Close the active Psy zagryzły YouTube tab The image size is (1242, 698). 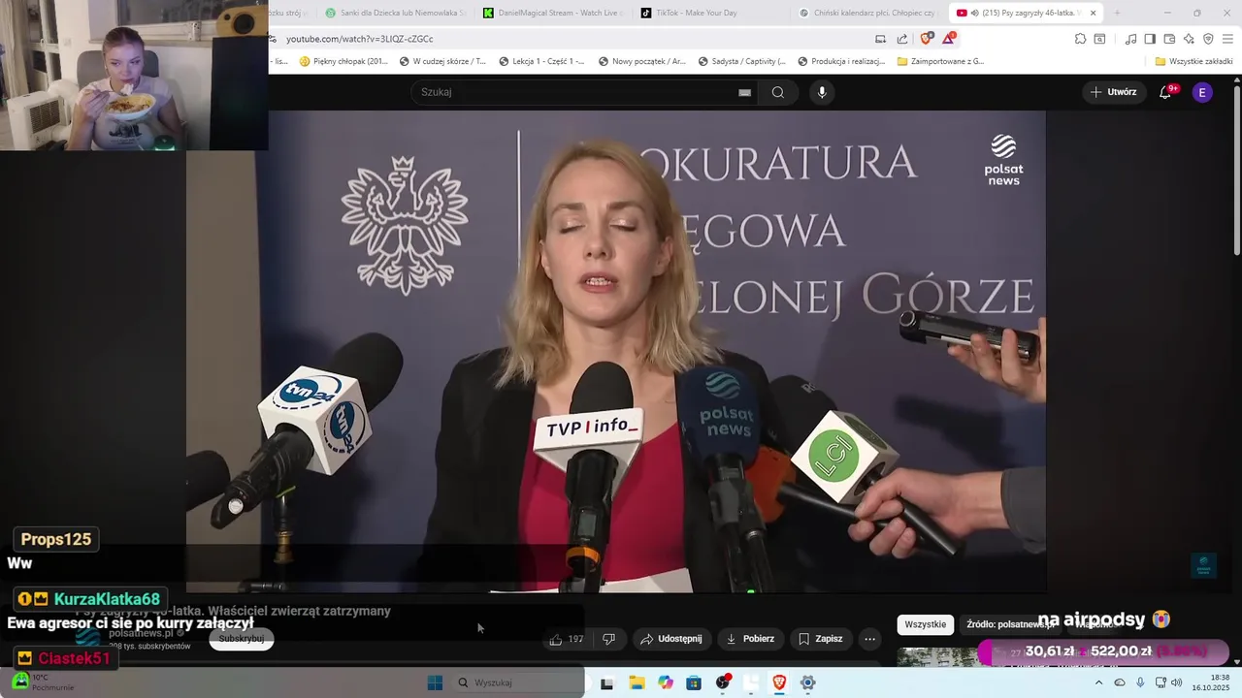click(x=1094, y=13)
